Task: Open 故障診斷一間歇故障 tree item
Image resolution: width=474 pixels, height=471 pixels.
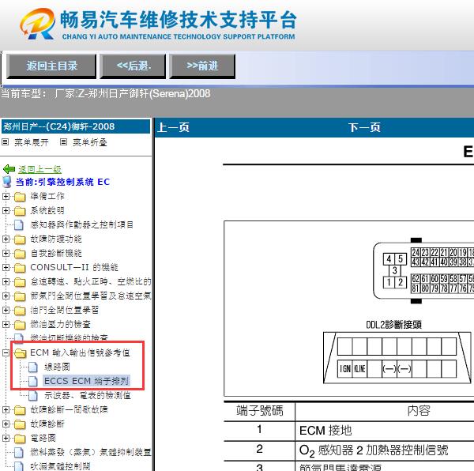Action: (x=69, y=409)
